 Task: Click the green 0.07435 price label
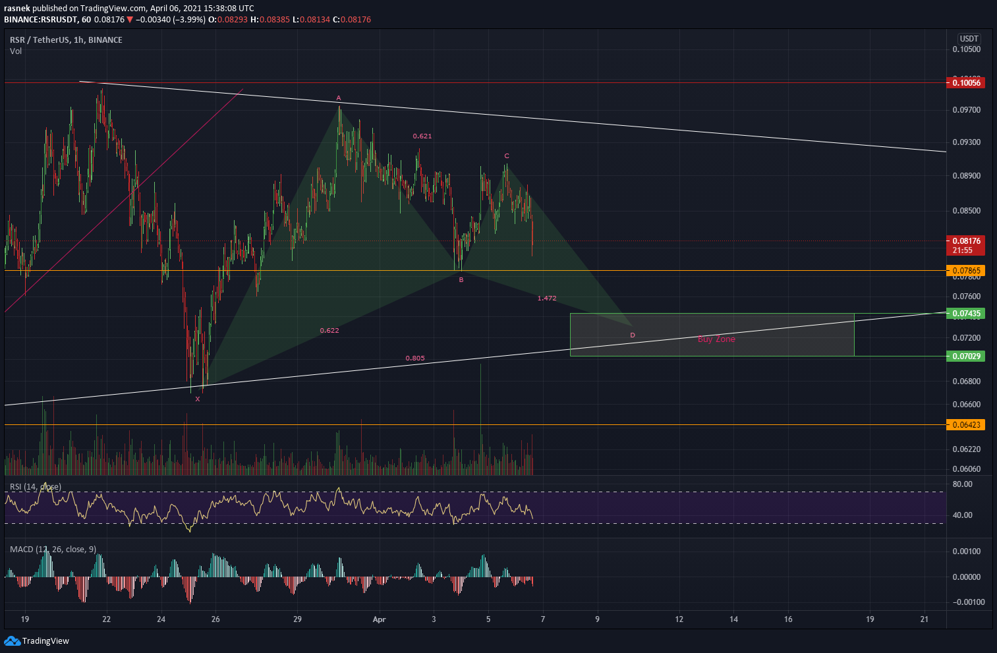click(x=965, y=314)
